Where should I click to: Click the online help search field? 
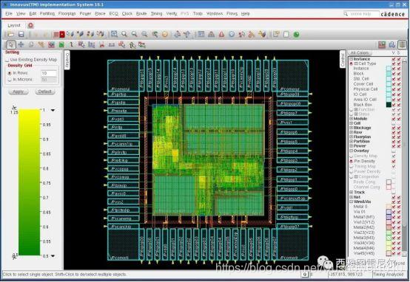(364, 14)
